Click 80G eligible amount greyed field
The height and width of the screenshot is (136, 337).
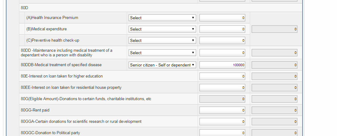tap(222, 99)
